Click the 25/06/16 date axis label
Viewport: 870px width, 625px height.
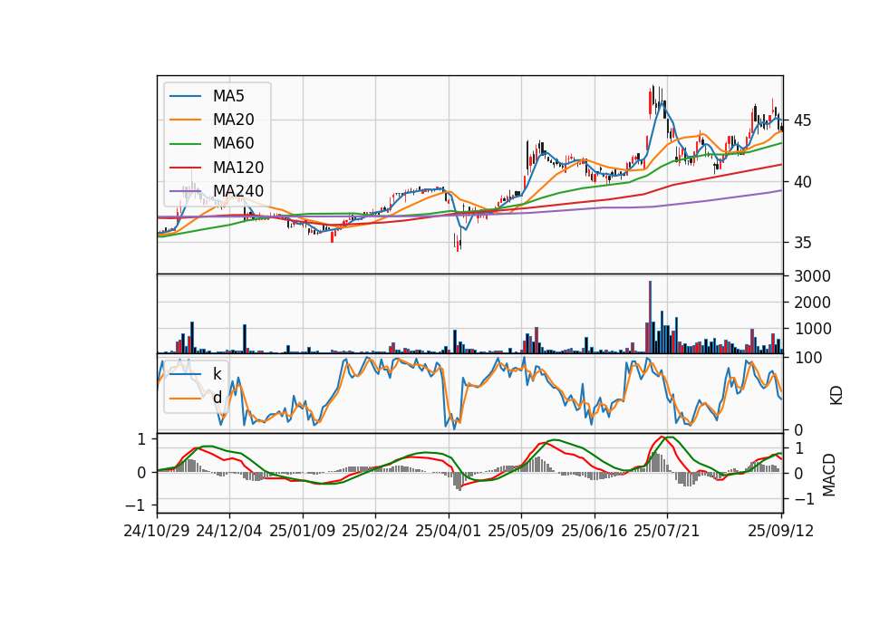coord(594,531)
